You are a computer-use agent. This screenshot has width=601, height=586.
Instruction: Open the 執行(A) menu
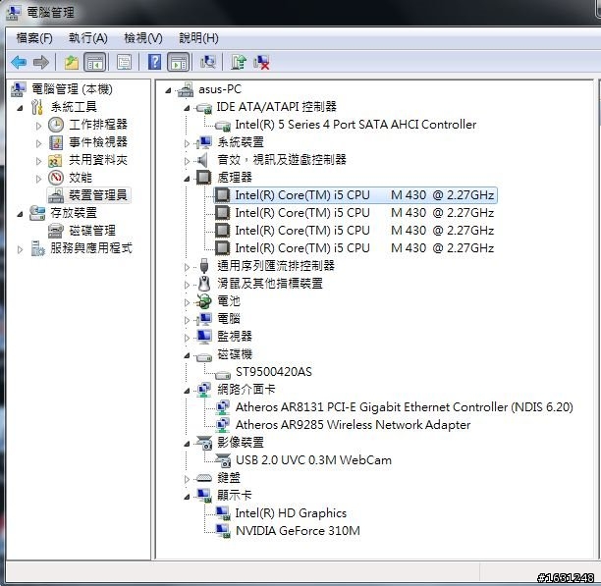[88, 38]
